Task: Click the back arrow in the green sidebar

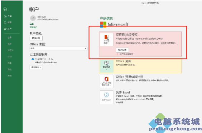Action: click(x=5, y=9)
